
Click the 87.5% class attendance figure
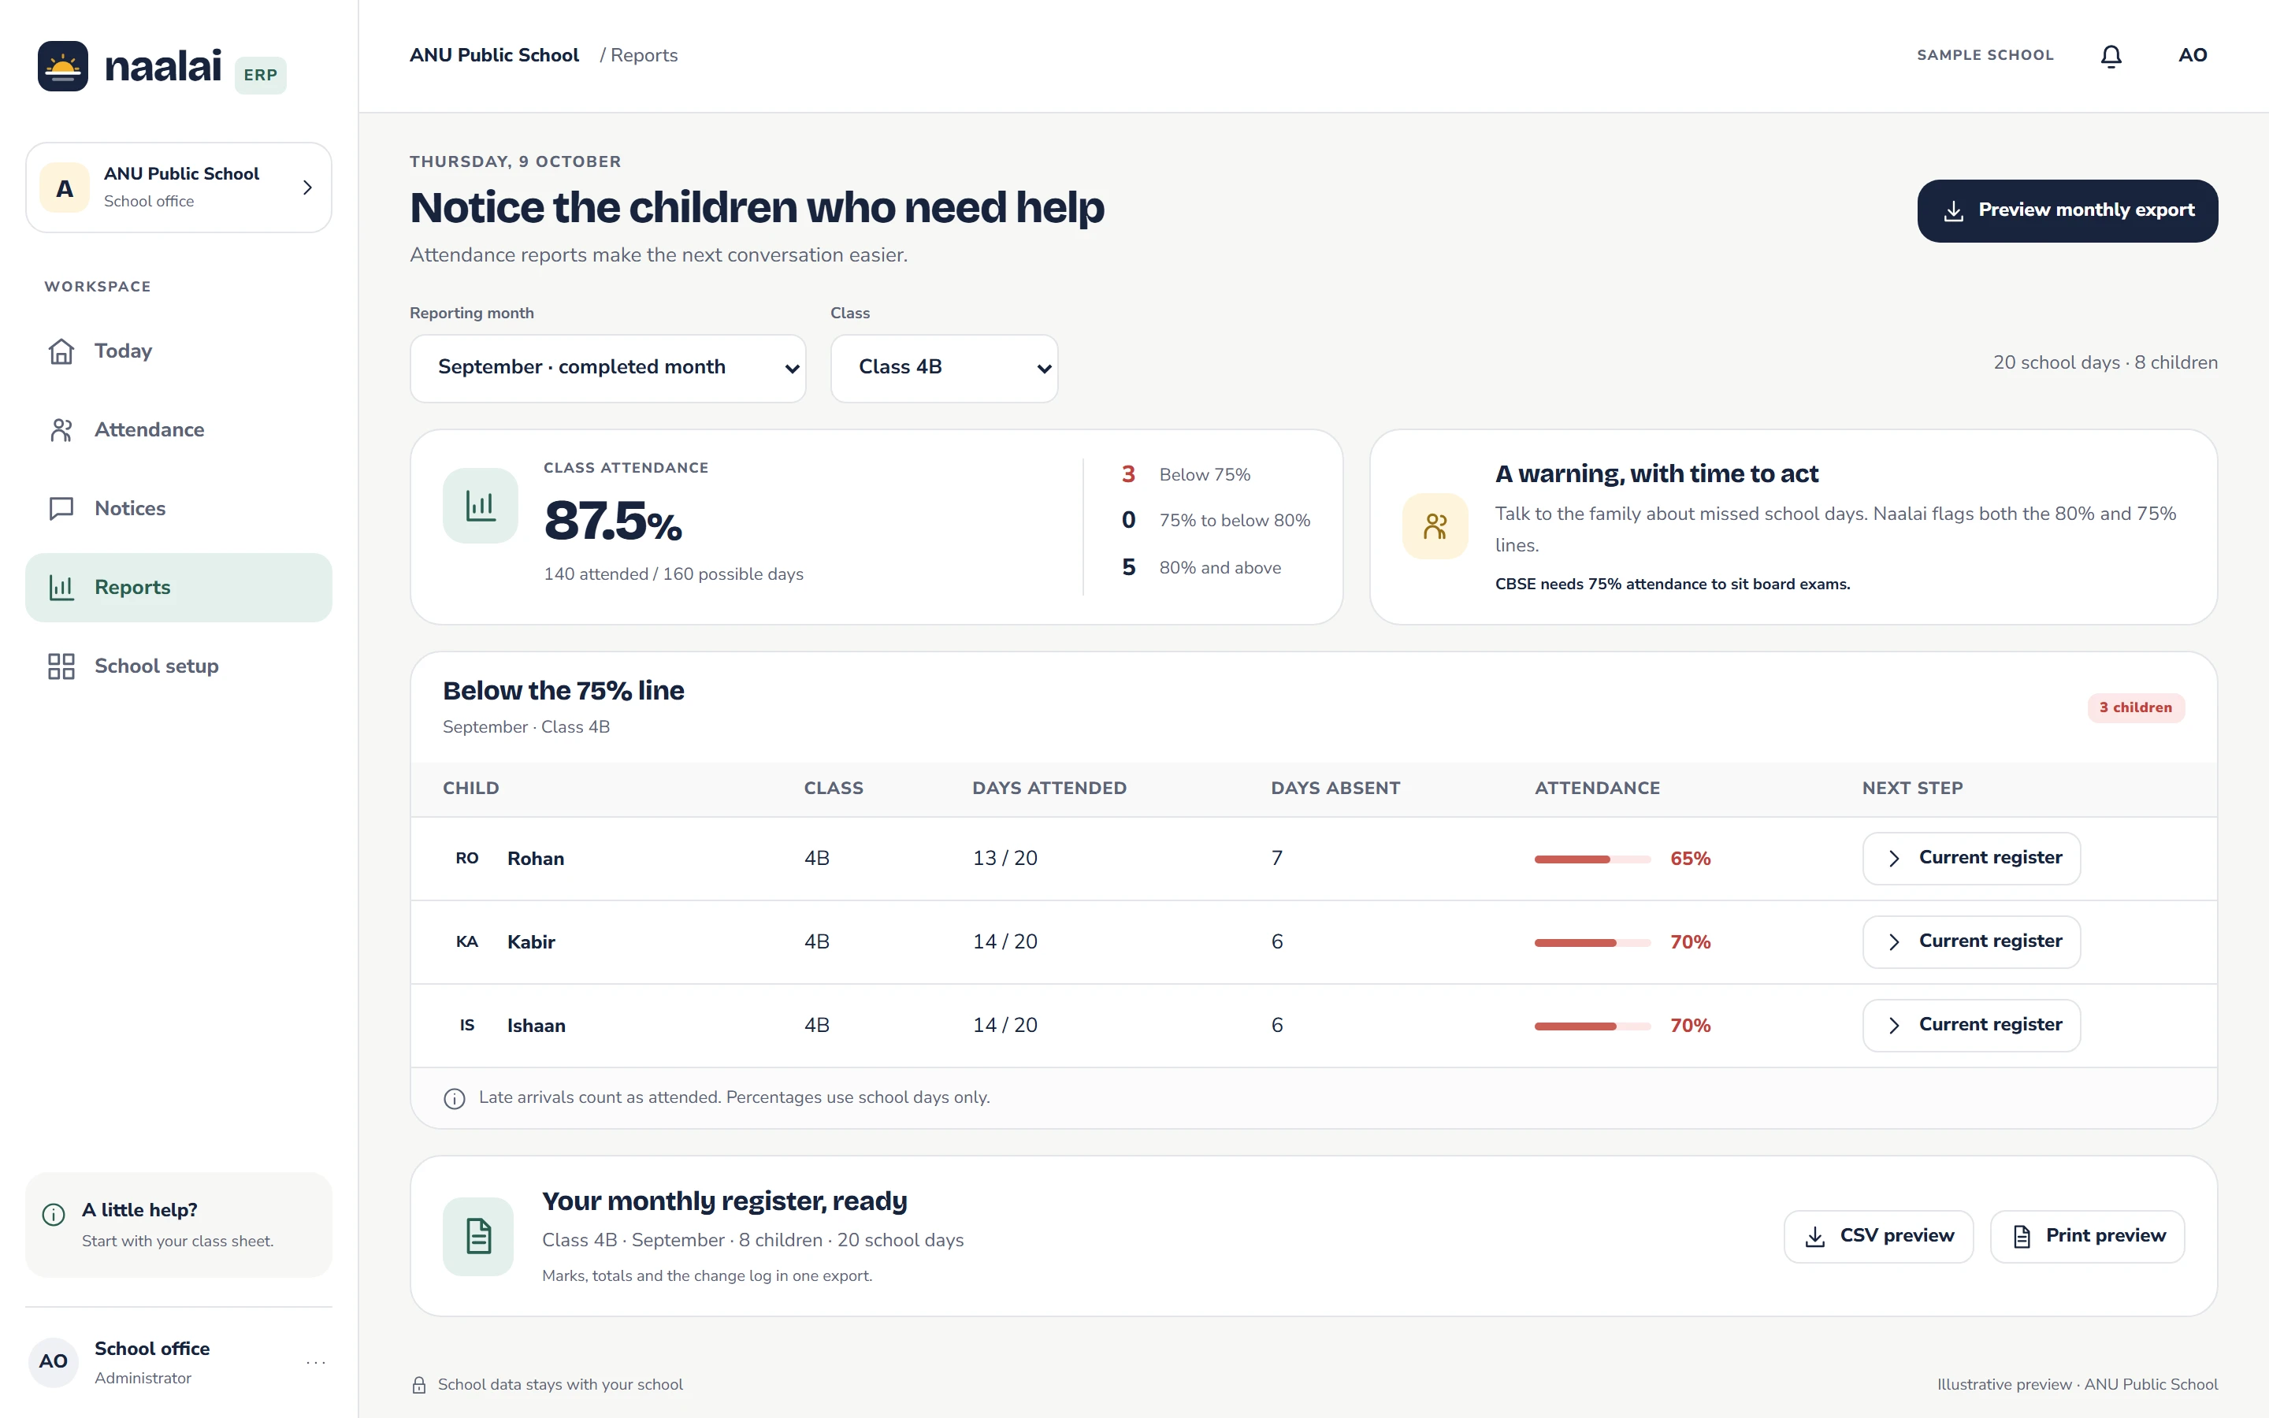tap(612, 522)
